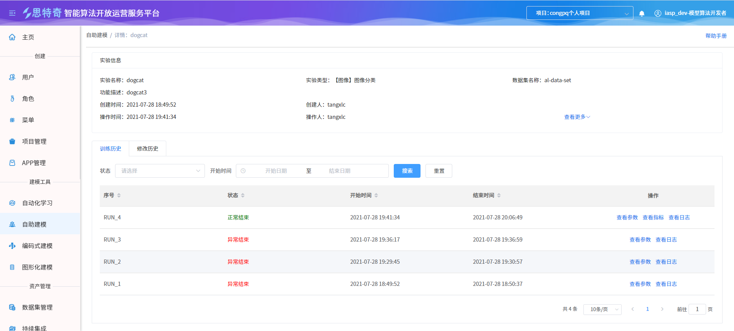Image resolution: width=734 pixels, height=331 pixels.
Task: Sort the table by 结束时间 column
Action: point(499,195)
